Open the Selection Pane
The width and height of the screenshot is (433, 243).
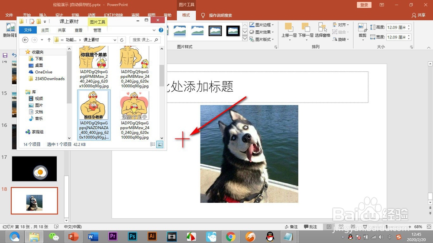click(x=322, y=30)
